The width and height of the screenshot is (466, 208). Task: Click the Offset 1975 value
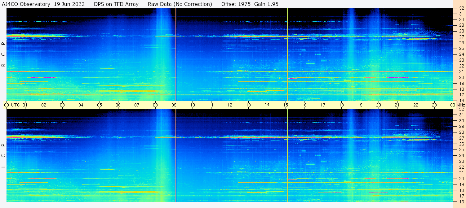(236, 4)
